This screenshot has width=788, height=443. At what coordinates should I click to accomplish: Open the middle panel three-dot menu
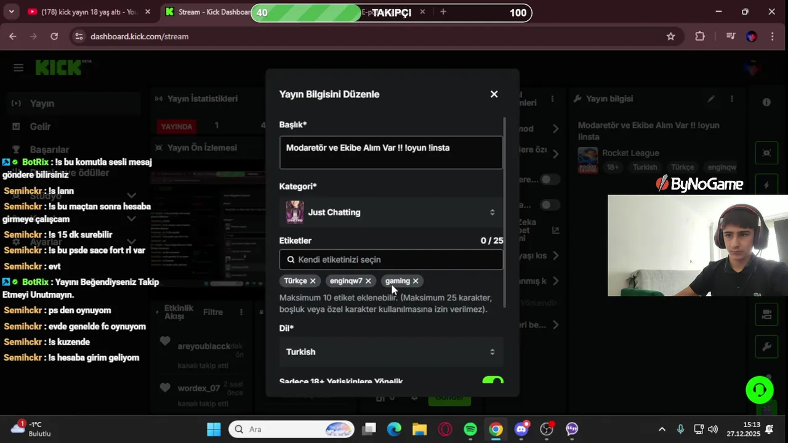[x=553, y=98]
